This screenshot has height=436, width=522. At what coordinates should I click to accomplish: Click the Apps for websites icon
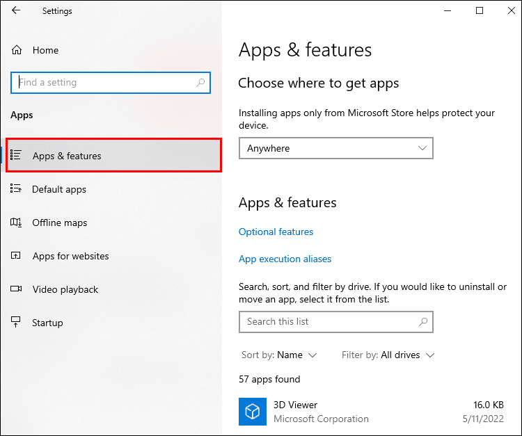click(15, 255)
